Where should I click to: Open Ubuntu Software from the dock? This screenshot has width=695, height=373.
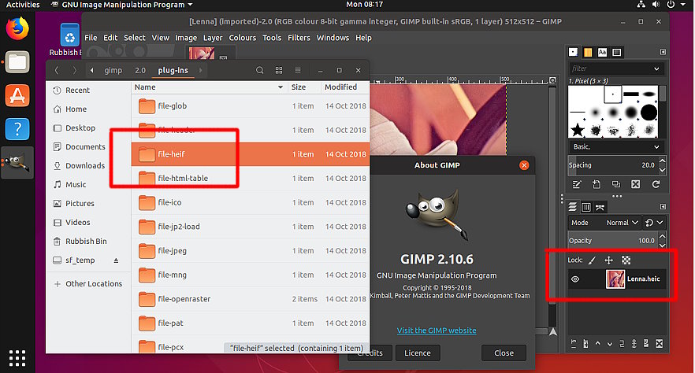(17, 95)
